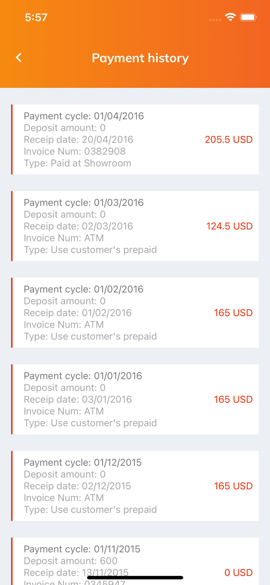The width and height of the screenshot is (270, 585).
Task: Tap the Wi-Fi status icon
Action: 230,17
